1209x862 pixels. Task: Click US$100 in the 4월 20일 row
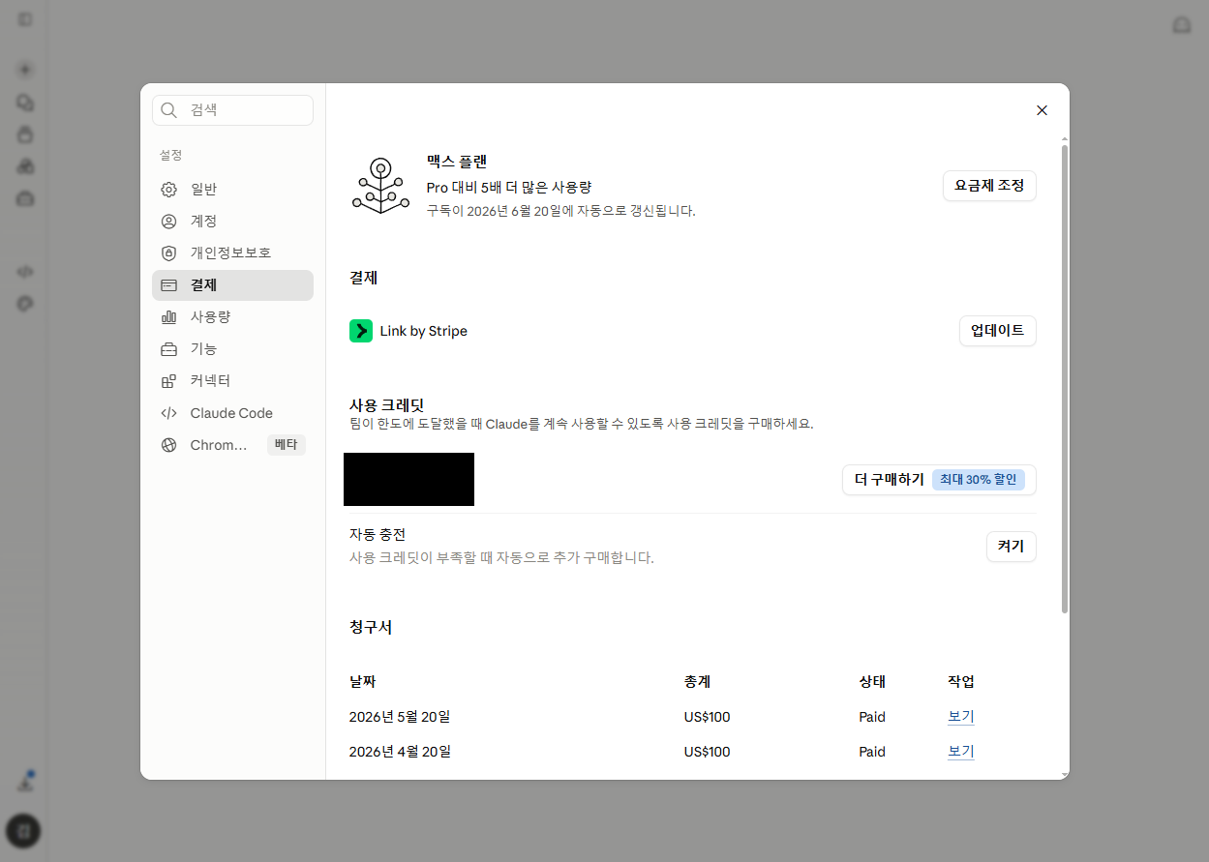tap(707, 753)
